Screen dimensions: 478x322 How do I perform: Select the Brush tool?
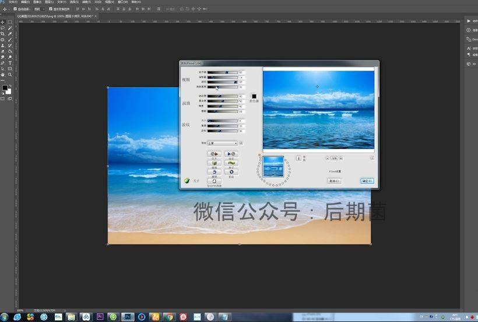(10, 40)
